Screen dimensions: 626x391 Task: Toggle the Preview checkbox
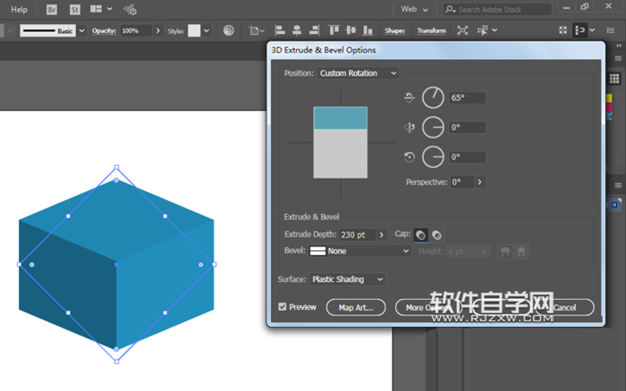pyautogui.click(x=283, y=307)
